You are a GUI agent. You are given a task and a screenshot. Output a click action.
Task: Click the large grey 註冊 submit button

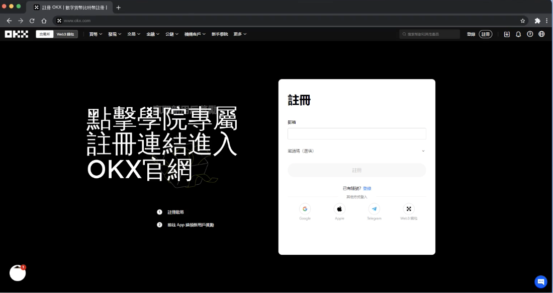(x=356, y=170)
